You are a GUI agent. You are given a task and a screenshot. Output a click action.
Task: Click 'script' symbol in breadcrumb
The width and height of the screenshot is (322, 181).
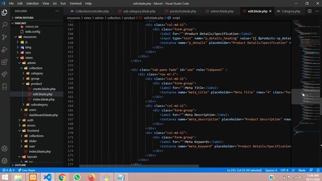click(x=176, y=18)
